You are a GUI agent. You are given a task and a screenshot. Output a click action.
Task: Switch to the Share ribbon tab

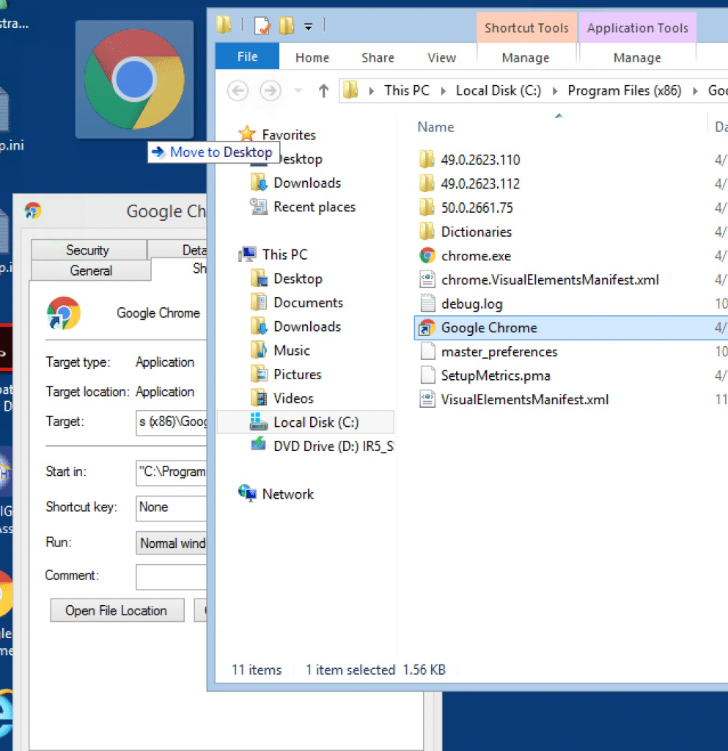(x=378, y=57)
